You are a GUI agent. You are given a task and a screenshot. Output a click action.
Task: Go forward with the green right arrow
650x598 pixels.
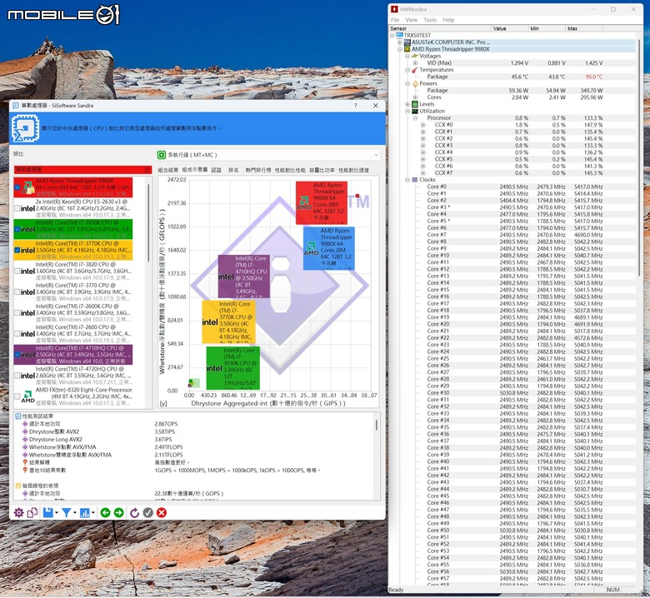[x=119, y=513]
